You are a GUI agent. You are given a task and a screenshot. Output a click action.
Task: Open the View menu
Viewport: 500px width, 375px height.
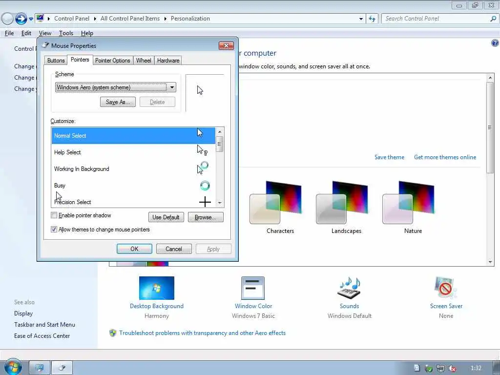(45, 33)
